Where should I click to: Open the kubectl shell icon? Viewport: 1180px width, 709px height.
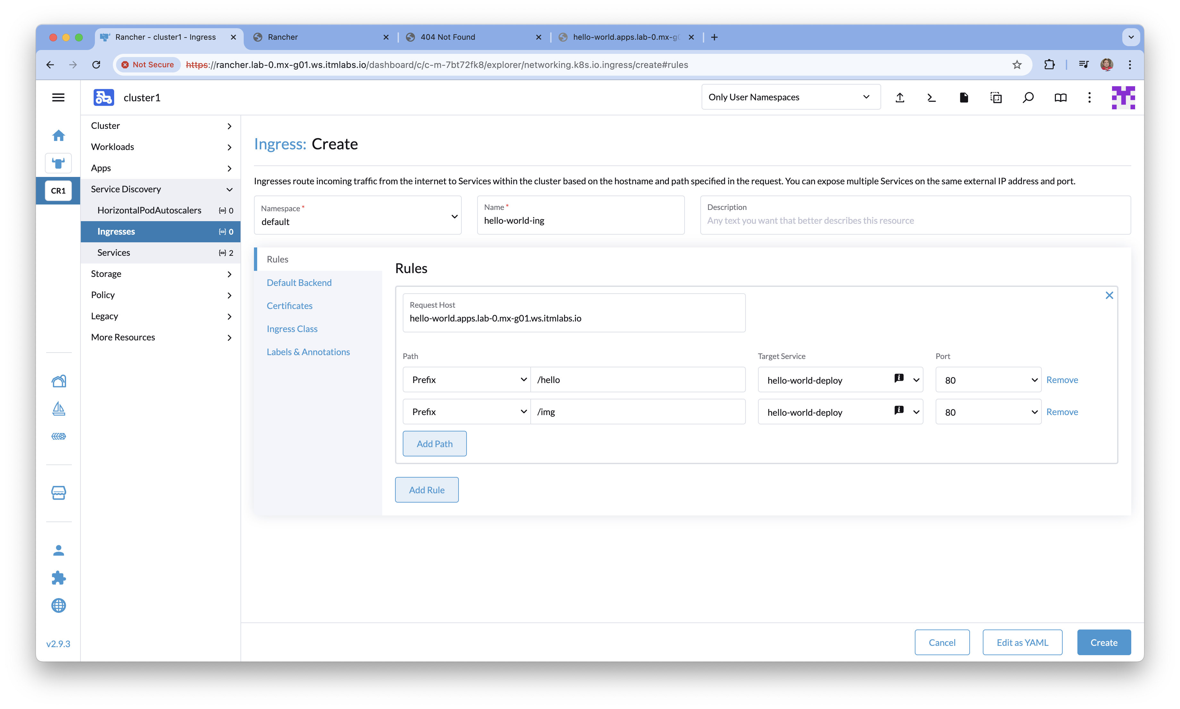click(931, 97)
